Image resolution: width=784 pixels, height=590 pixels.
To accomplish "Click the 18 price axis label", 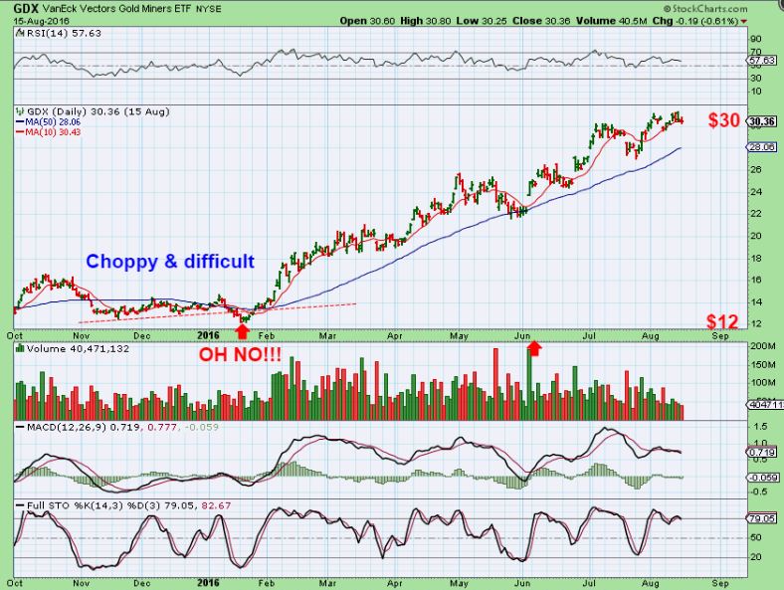I will pyautogui.click(x=755, y=258).
